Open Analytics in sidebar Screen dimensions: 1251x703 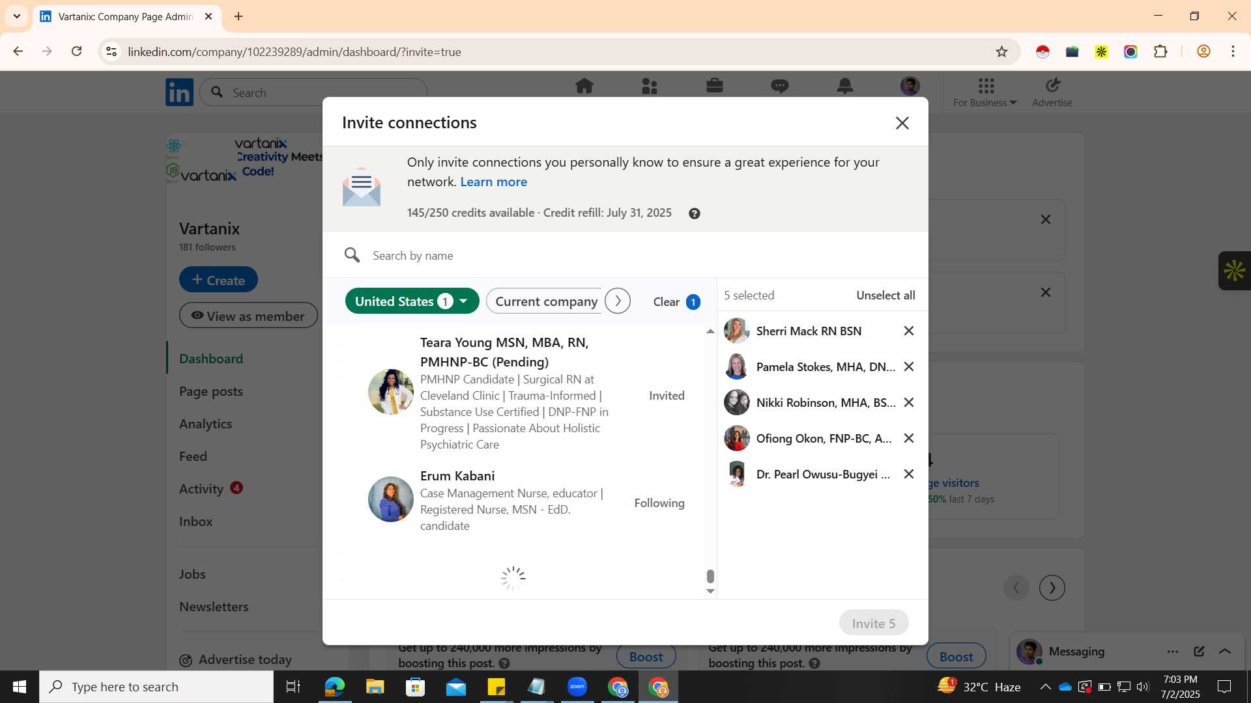tap(206, 424)
